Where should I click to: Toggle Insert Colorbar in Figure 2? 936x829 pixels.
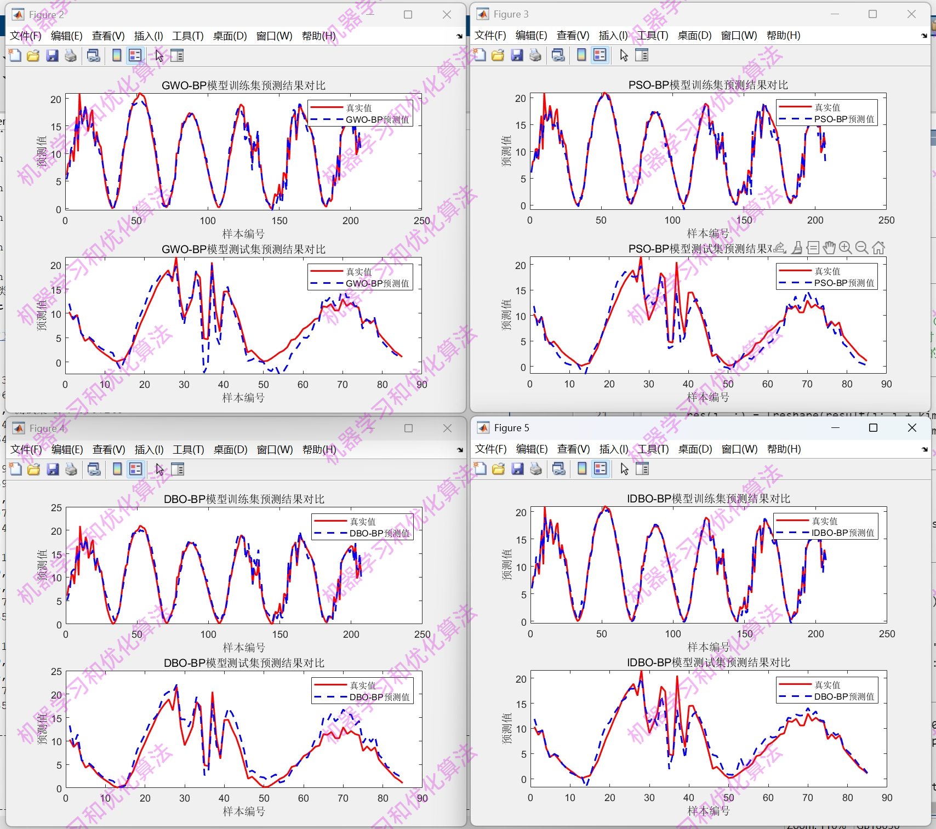point(117,55)
